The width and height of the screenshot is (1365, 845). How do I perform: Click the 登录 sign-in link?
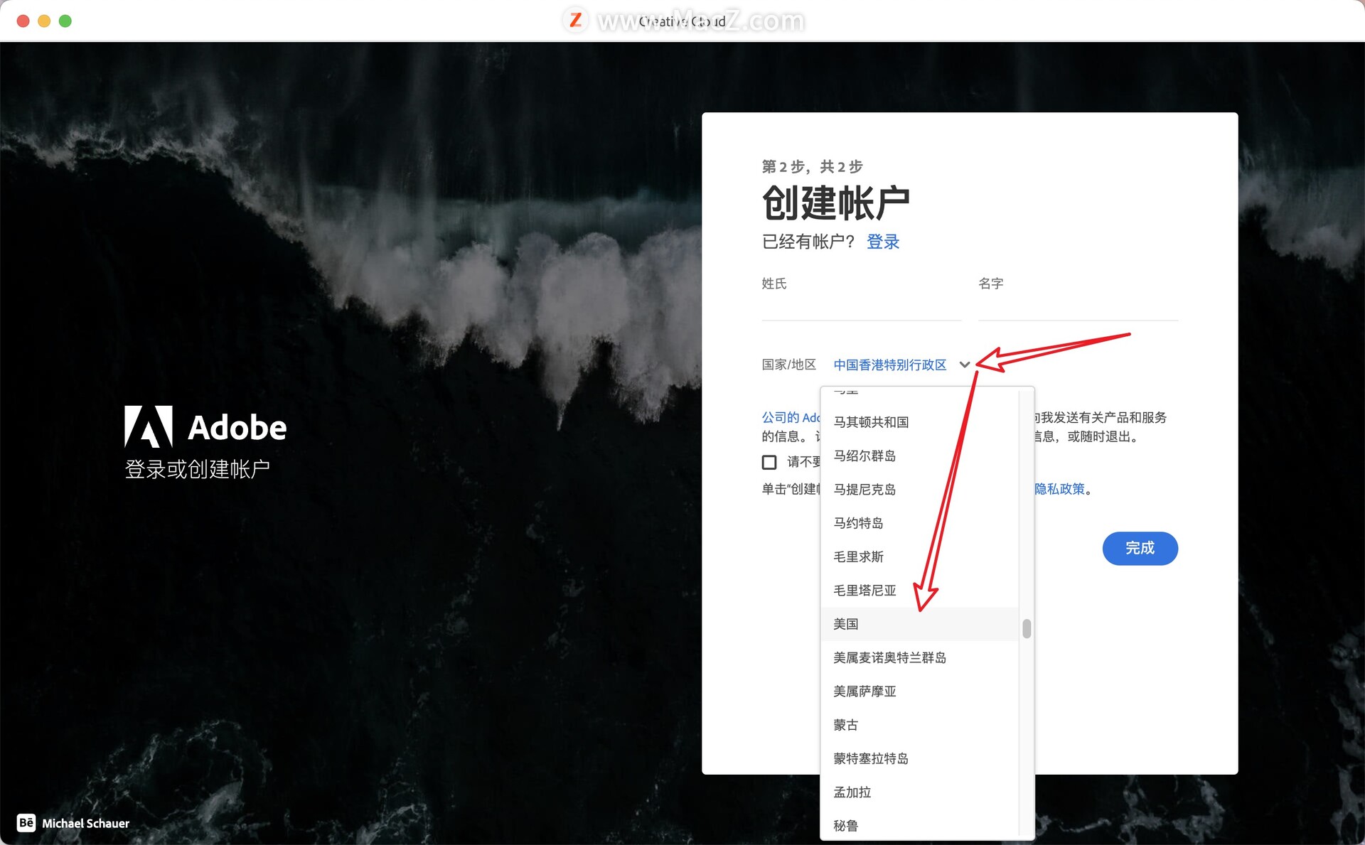(x=883, y=242)
